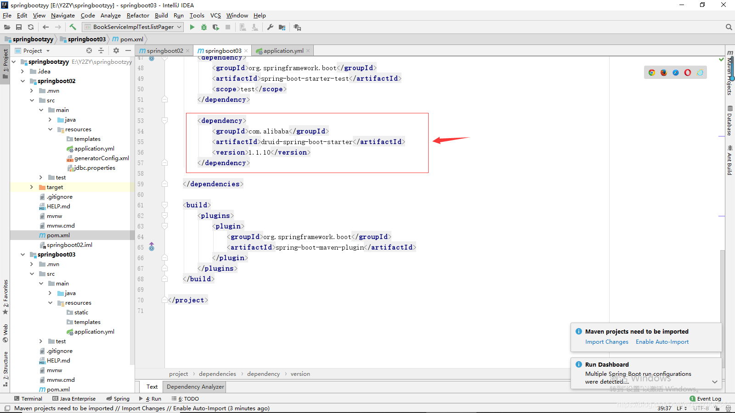Image resolution: width=735 pixels, height=413 pixels.
Task: Click the Open folder toolbar icon
Action: point(7,27)
